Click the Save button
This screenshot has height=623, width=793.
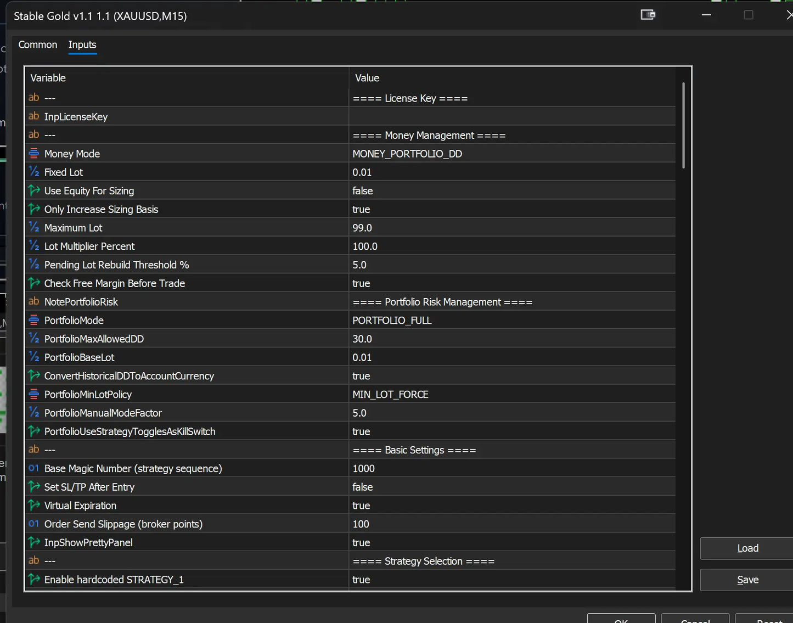(x=747, y=580)
